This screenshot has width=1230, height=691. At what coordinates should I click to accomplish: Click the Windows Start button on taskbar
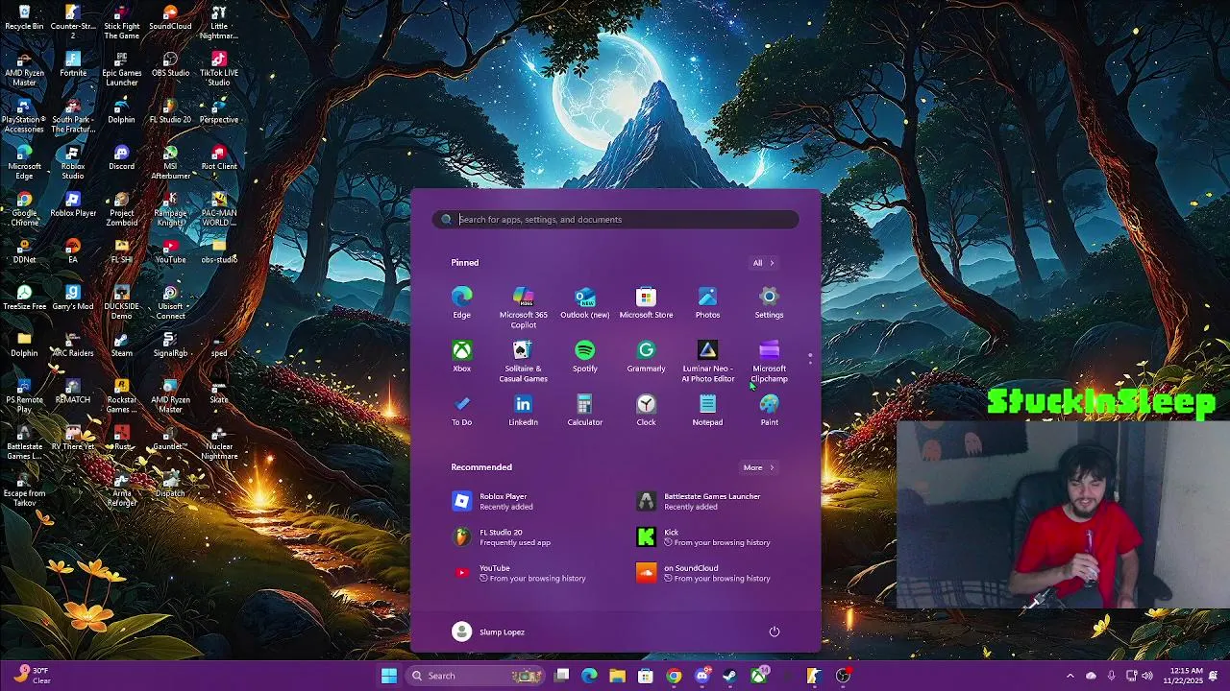tap(389, 676)
